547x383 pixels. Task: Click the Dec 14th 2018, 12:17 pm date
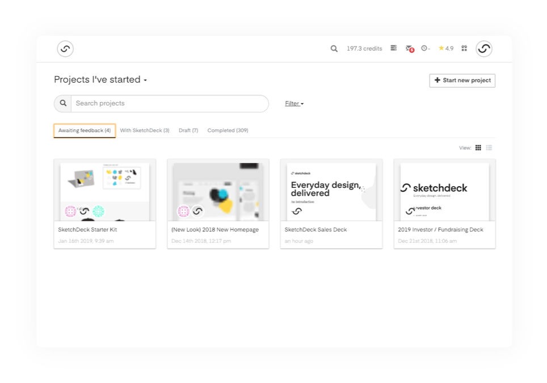coord(201,241)
